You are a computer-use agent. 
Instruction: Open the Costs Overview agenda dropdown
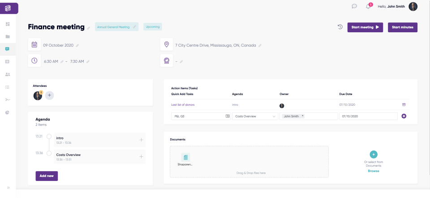pyautogui.click(x=255, y=116)
